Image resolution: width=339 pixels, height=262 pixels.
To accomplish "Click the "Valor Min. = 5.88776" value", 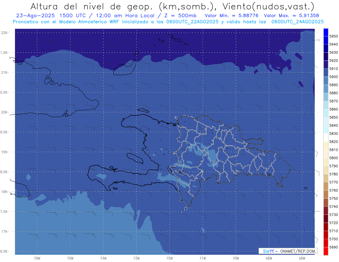I will click(232, 16).
